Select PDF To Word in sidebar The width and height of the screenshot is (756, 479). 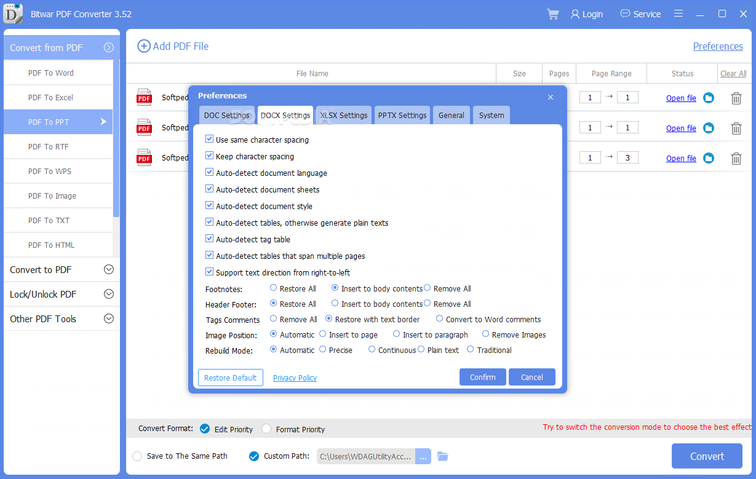click(58, 73)
